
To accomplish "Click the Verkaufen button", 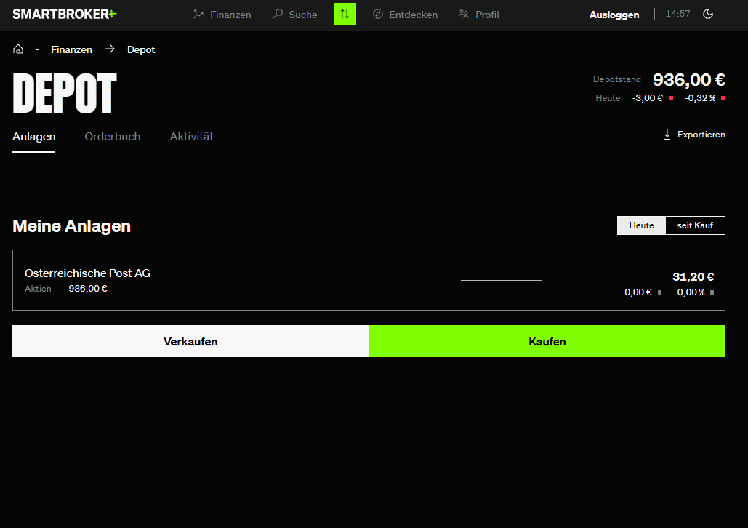I will pos(190,341).
